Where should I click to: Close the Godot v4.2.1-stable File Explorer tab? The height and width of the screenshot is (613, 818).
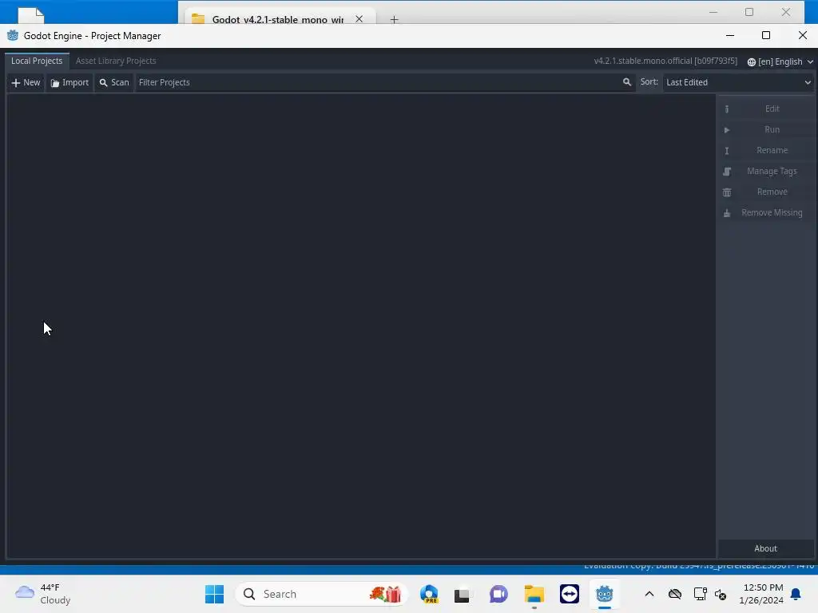pos(359,19)
